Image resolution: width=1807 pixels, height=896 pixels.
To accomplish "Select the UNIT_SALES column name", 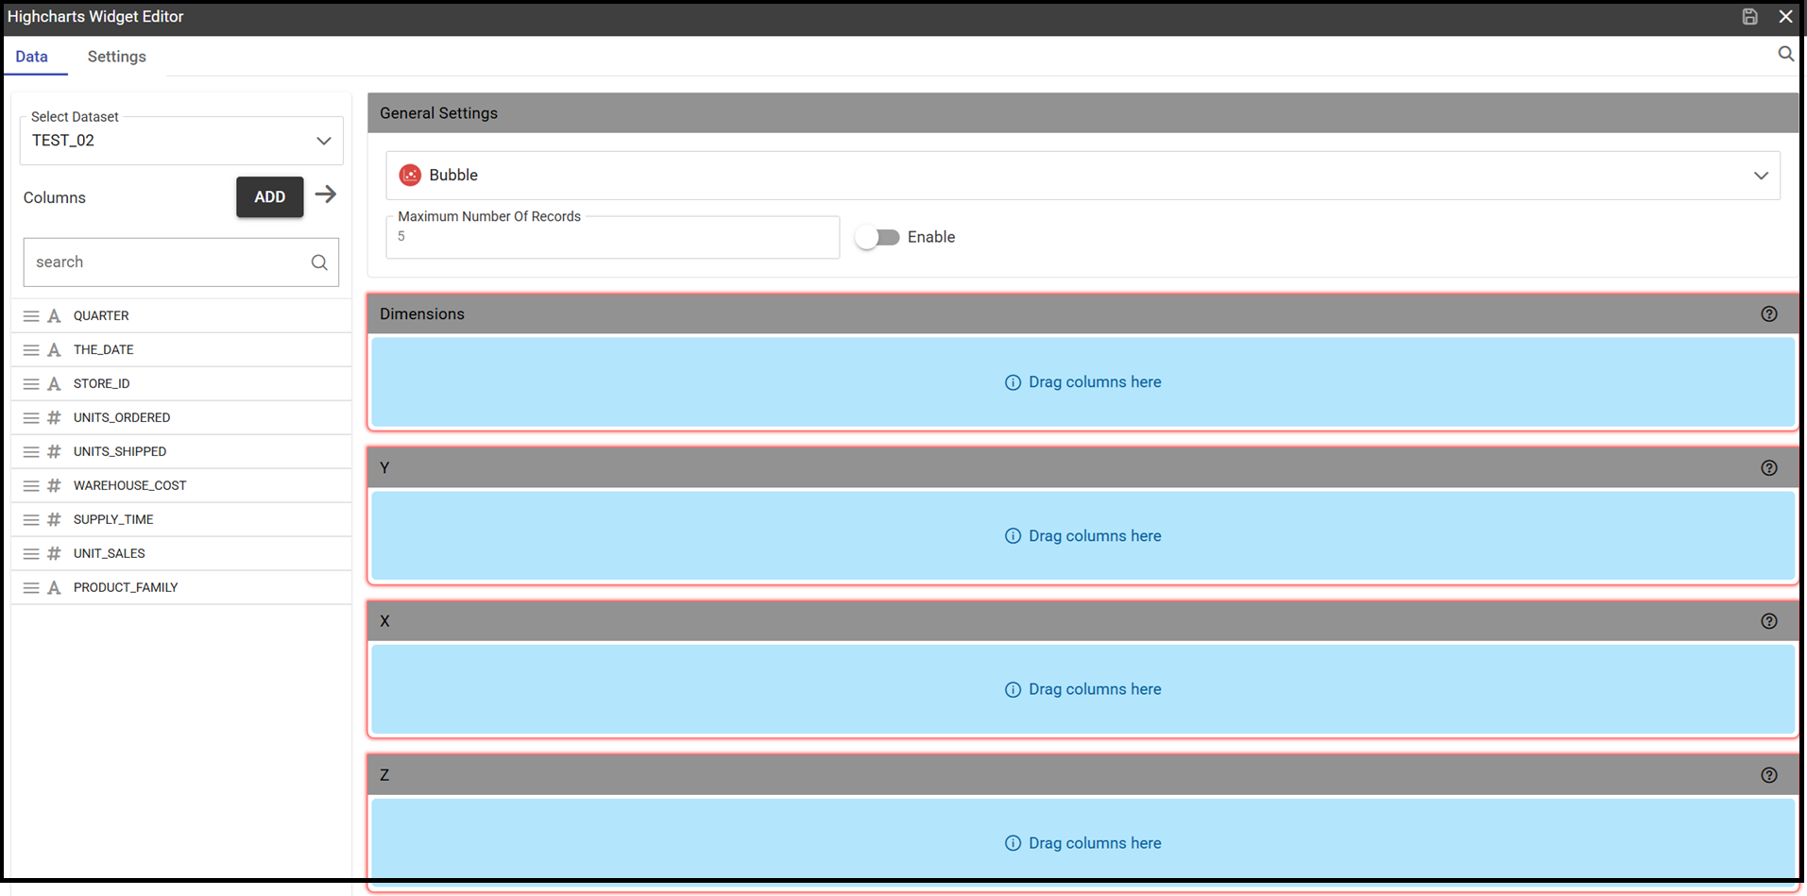I will 110,554.
